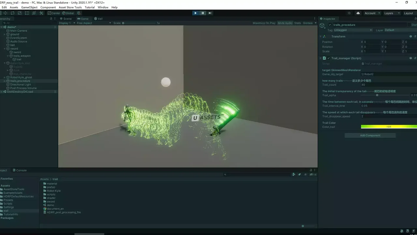Open the Window menu
Image resolution: width=417 pixels, height=235 pixels.
click(103, 7)
